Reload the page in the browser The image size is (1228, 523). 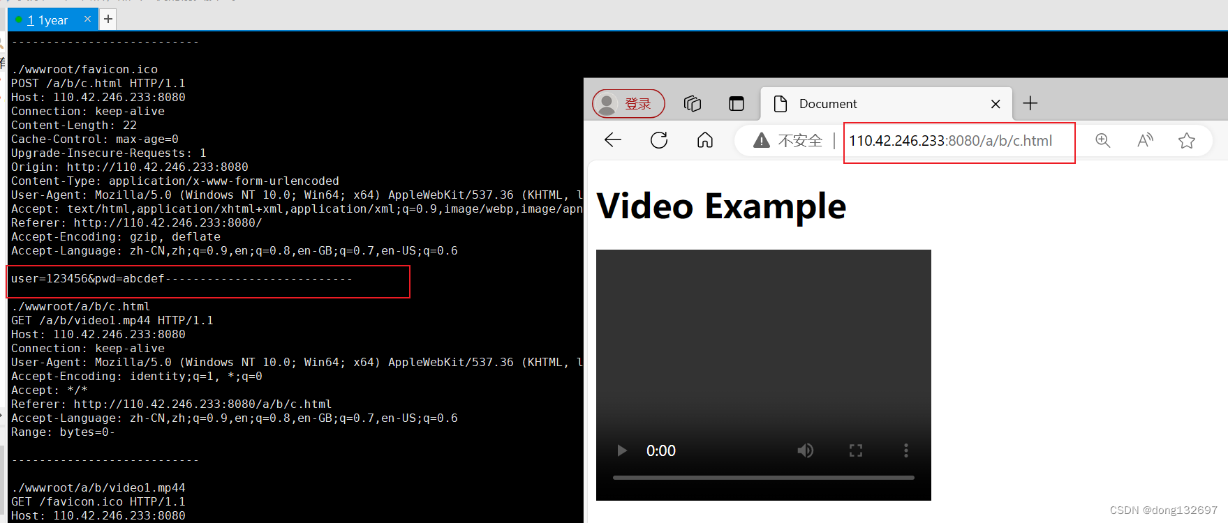coord(659,140)
